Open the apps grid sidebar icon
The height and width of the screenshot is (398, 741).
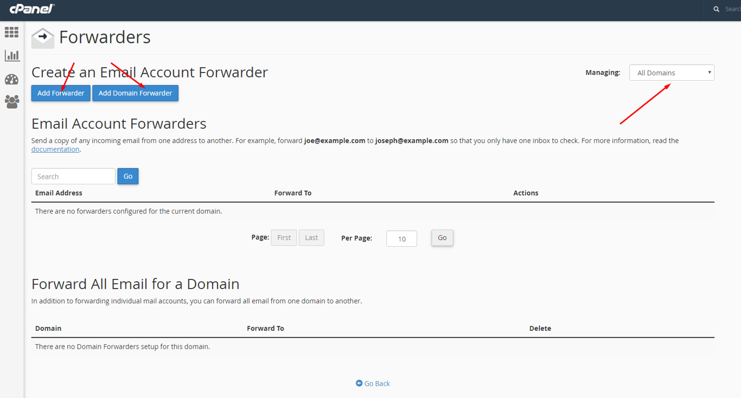pyautogui.click(x=11, y=32)
